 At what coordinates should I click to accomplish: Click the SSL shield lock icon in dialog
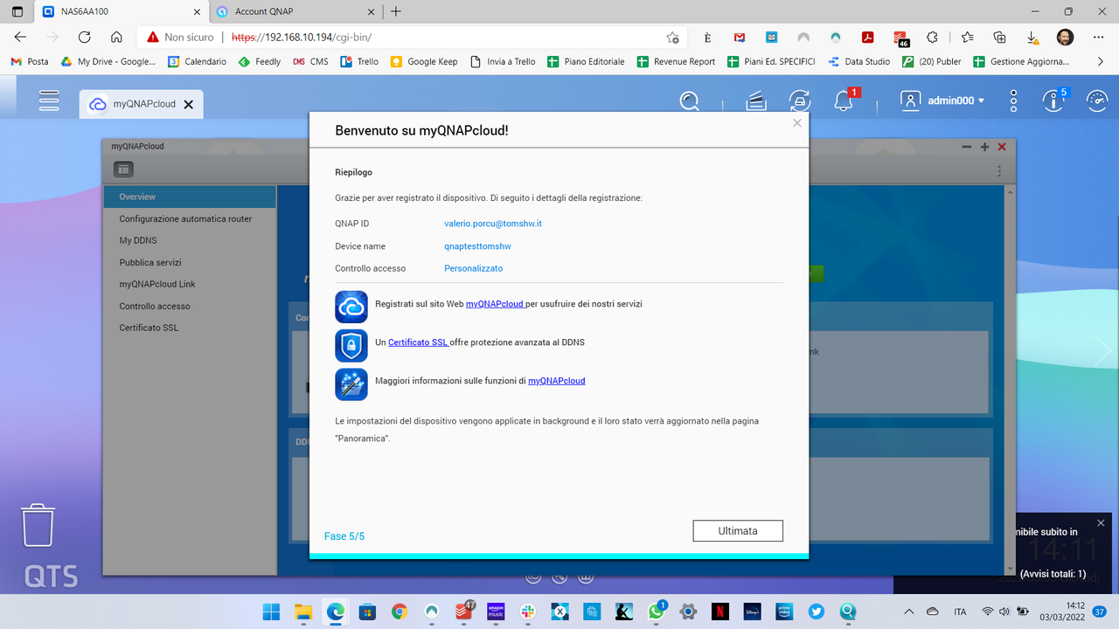click(x=351, y=345)
